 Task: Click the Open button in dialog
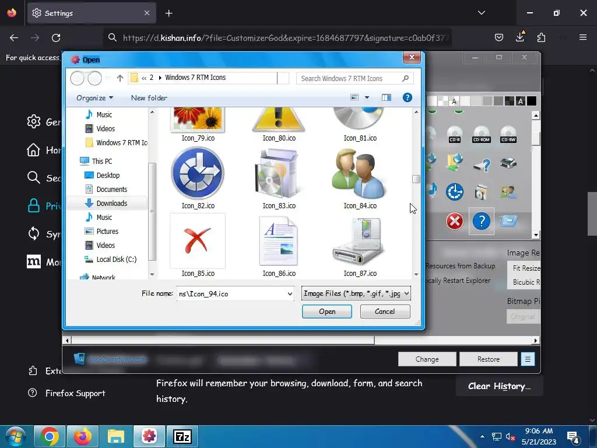(x=326, y=311)
